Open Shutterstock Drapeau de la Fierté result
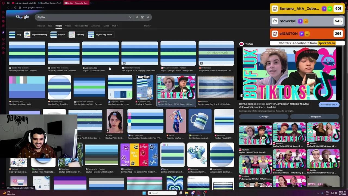This screenshot has width=348, height=196. (x=216, y=53)
